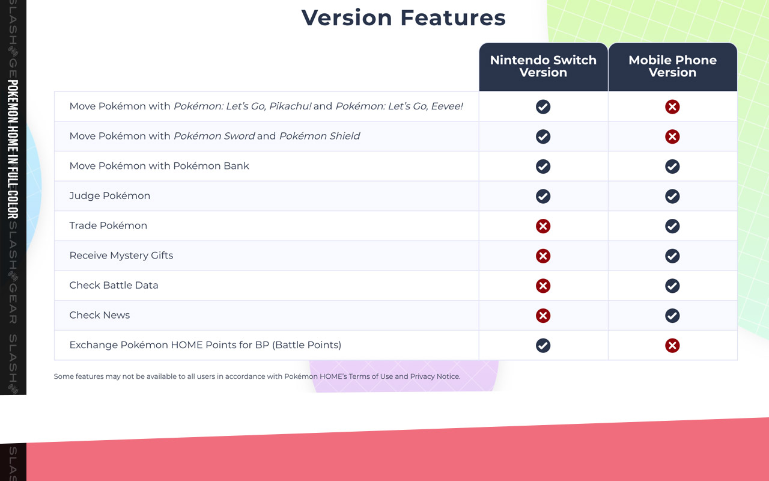The width and height of the screenshot is (769, 481).
Task: Click the Mobile Phone checkmark for Judge Pokémon
Action: pos(672,196)
